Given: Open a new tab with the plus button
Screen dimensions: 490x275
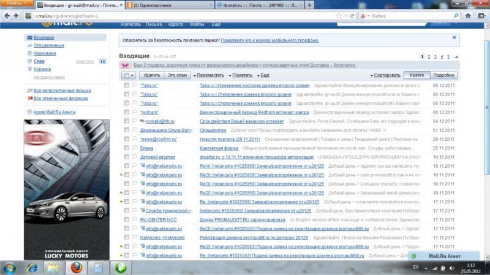Looking at the screenshot, I should 309,5.
